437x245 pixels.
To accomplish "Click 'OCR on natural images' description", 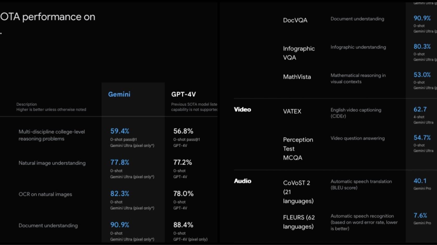I will (45, 194).
